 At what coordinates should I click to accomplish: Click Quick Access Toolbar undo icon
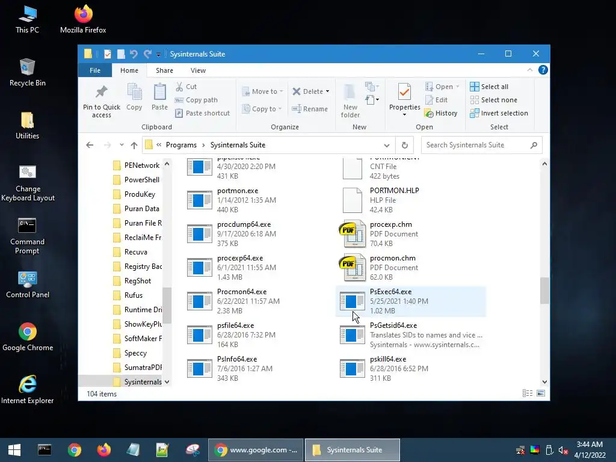click(134, 54)
